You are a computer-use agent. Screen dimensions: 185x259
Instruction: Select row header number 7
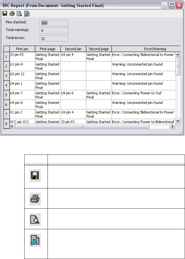click(x=6, y=114)
